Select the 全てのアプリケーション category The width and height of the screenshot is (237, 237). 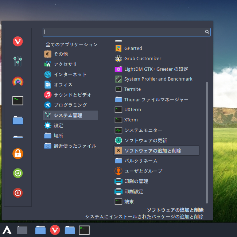[71, 44]
